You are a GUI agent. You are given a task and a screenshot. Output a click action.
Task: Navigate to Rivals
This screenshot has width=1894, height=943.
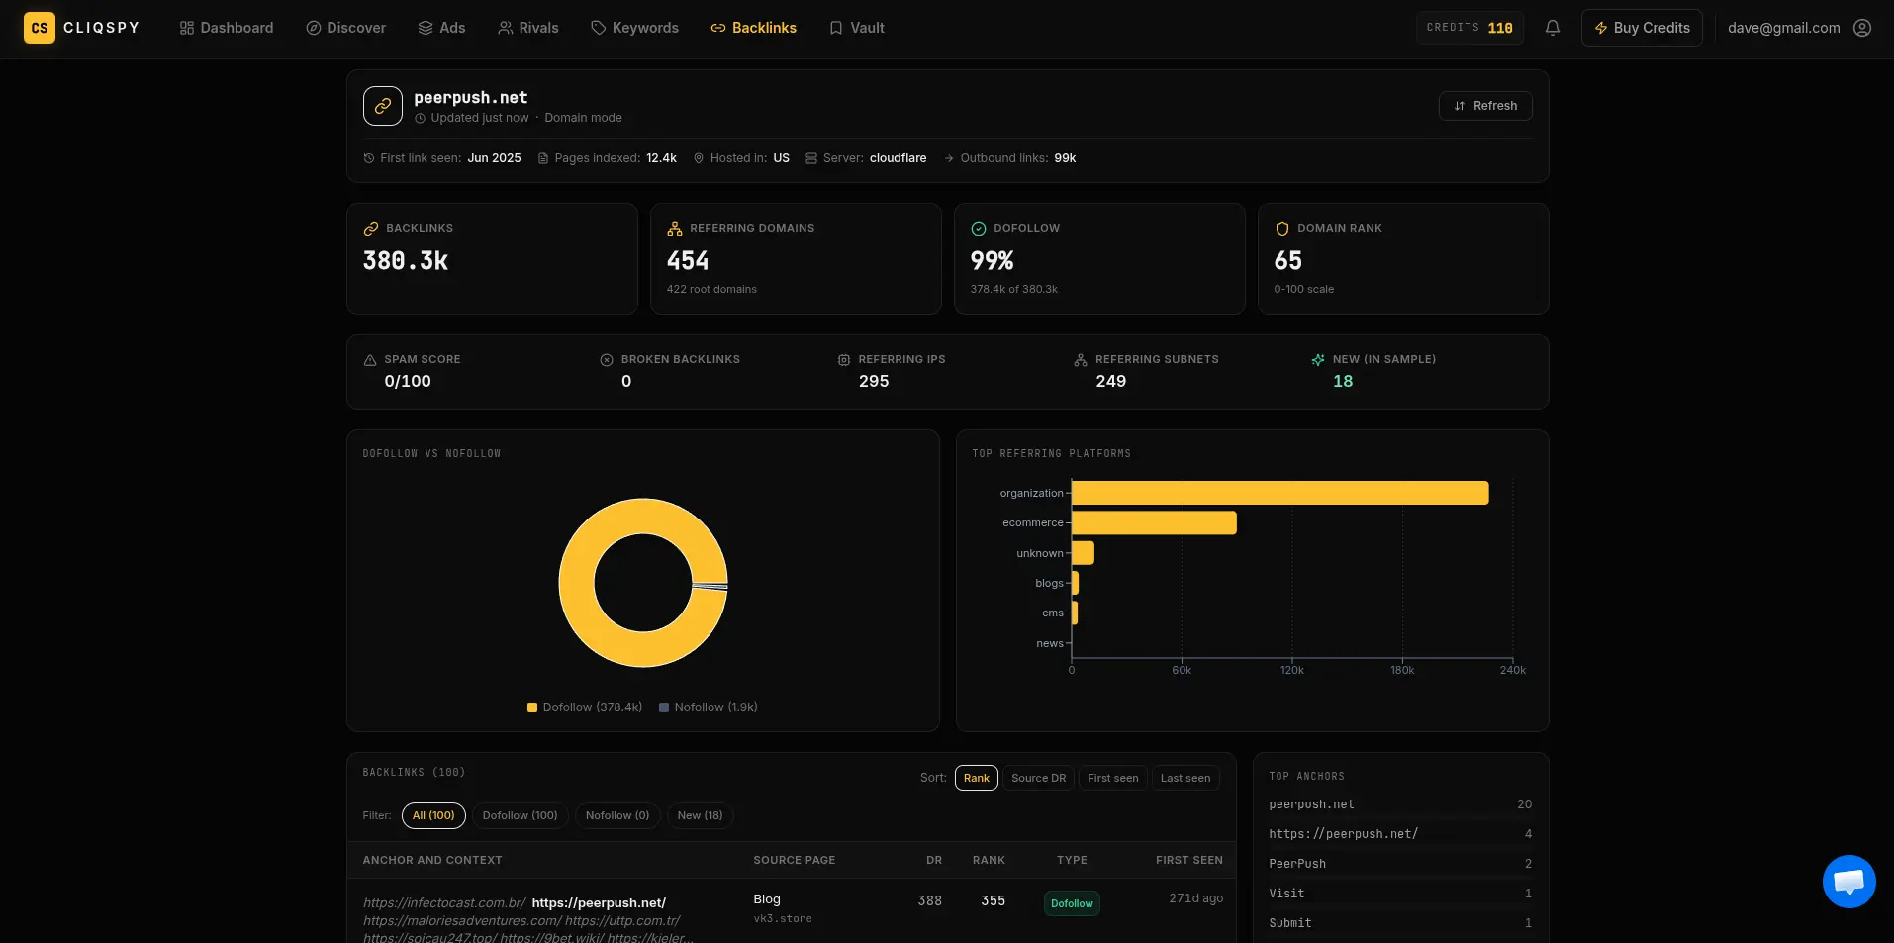point(528,28)
